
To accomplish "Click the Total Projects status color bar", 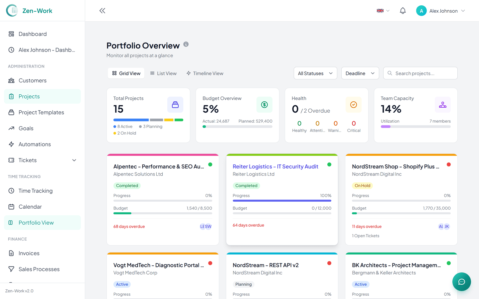I will (148, 120).
